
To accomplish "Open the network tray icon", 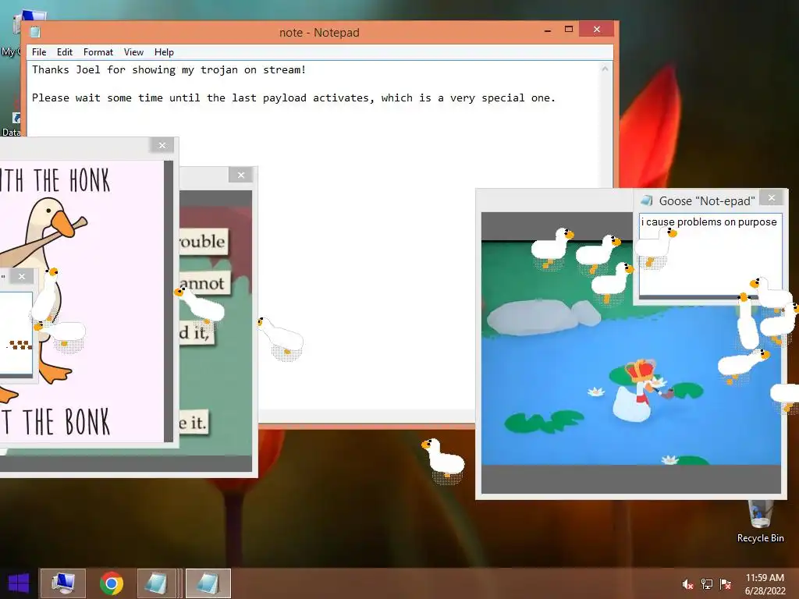I will pos(707,584).
